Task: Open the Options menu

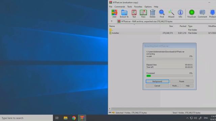Action: click(148, 7)
